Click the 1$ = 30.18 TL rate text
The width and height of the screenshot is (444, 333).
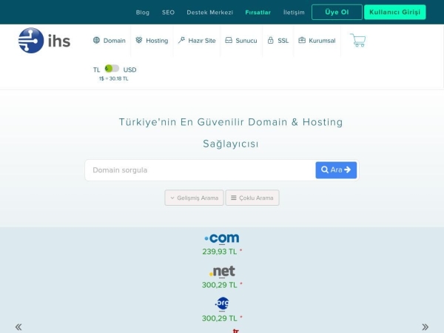(113, 78)
